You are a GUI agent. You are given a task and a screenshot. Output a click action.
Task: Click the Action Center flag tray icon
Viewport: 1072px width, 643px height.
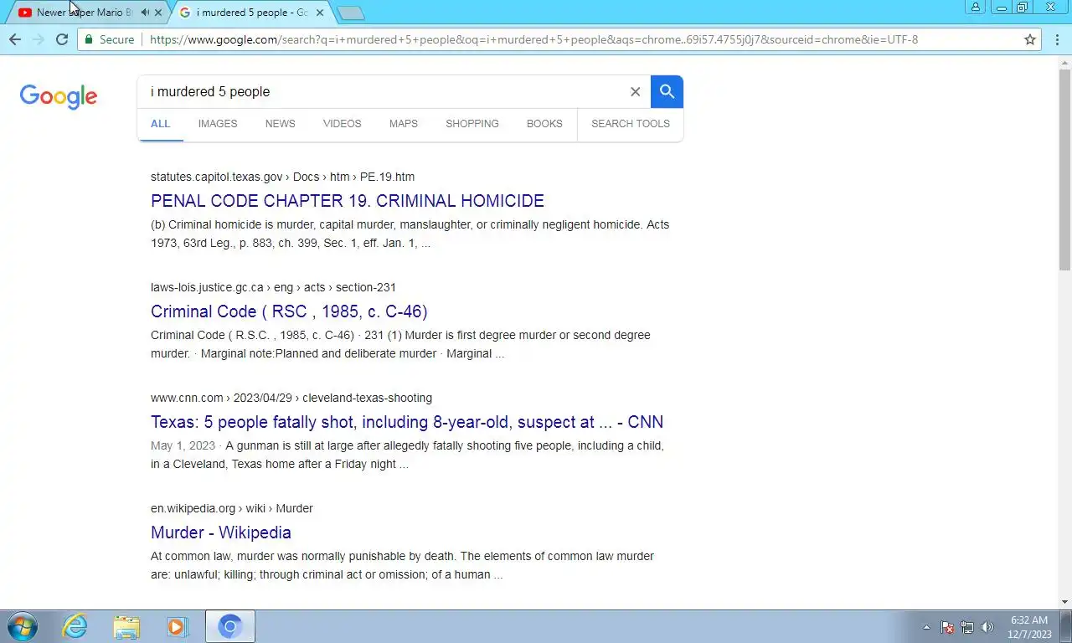[x=947, y=627]
